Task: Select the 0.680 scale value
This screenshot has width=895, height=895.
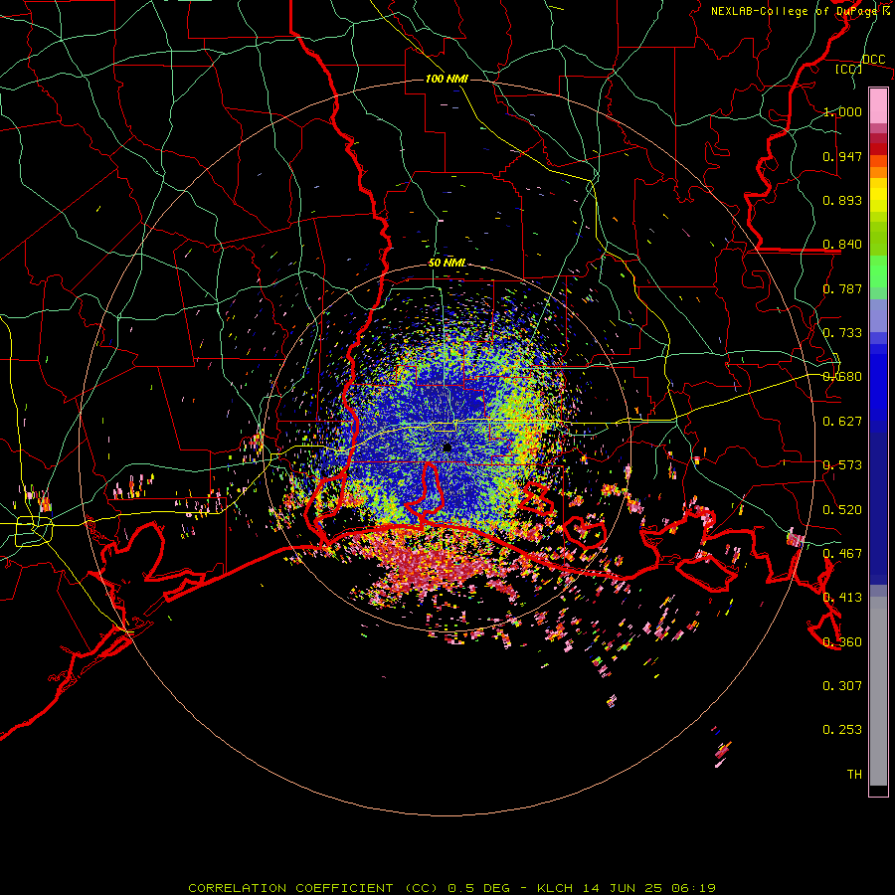Action: tap(842, 377)
